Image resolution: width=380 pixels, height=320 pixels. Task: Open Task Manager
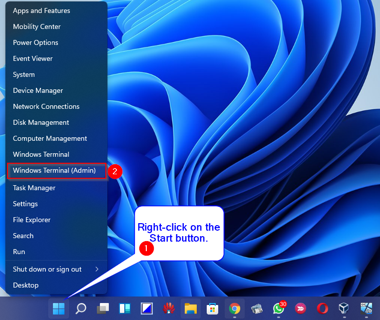click(56, 188)
